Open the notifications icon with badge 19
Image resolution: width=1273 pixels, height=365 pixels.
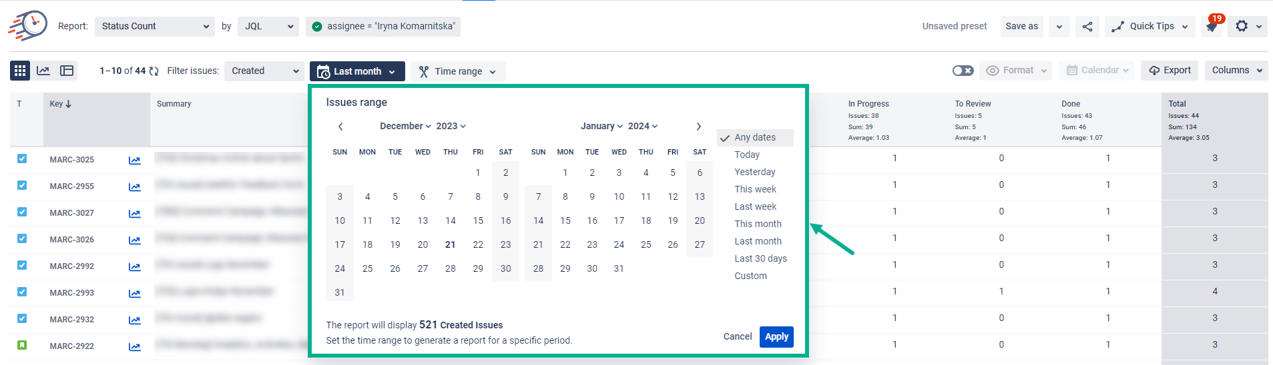(x=1212, y=26)
